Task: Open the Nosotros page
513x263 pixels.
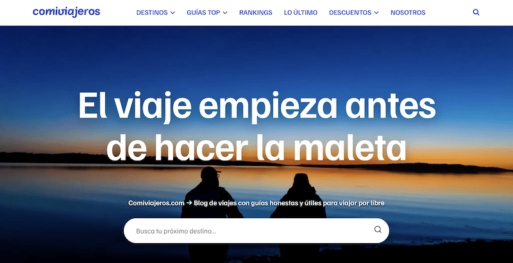Action: coord(408,13)
